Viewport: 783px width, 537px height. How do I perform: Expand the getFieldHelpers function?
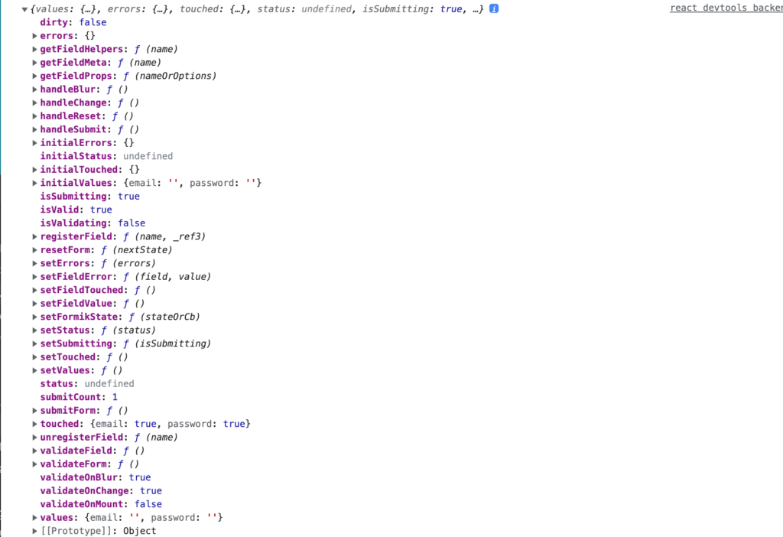pyautogui.click(x=34, y=49)
